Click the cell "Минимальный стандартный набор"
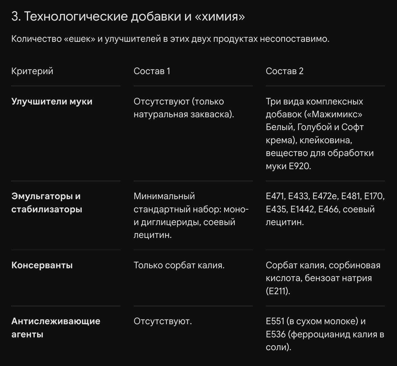The image size is (397, 366). point(191,215)
